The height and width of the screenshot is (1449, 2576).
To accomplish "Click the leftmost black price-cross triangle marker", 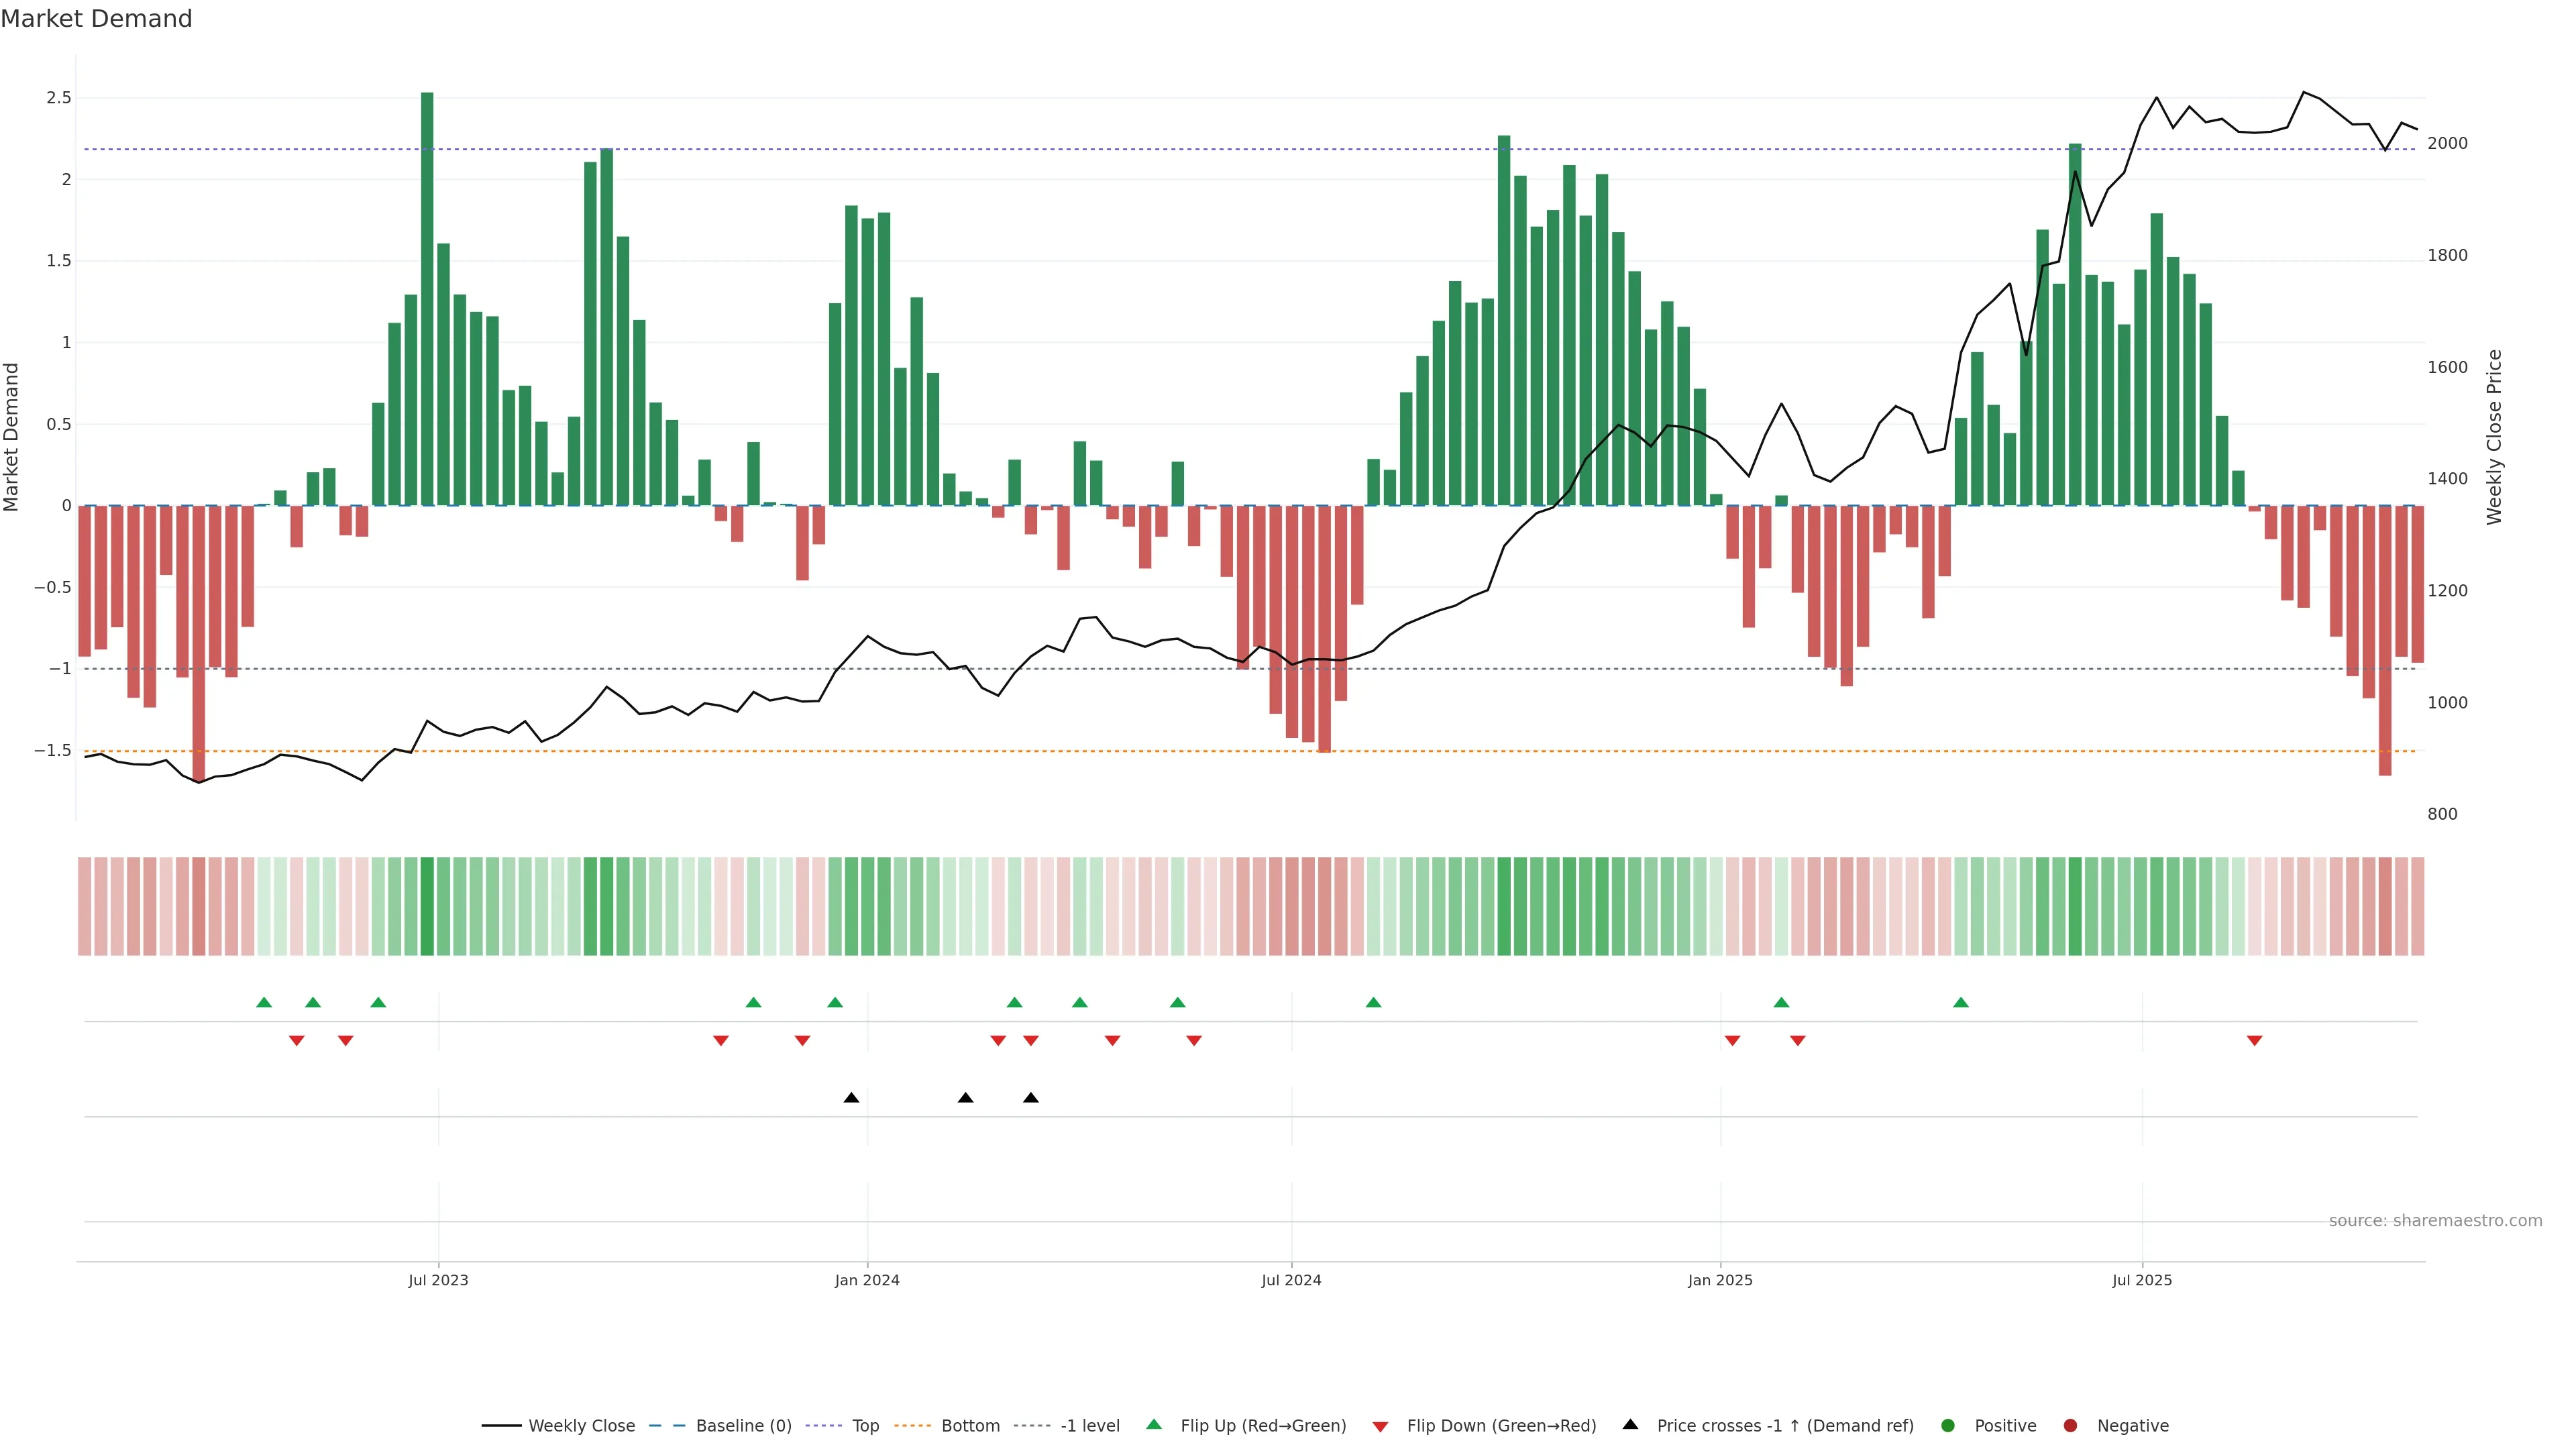I will pos(851,1098).
